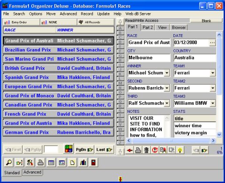Click the yellow light bulb icon

180,150
